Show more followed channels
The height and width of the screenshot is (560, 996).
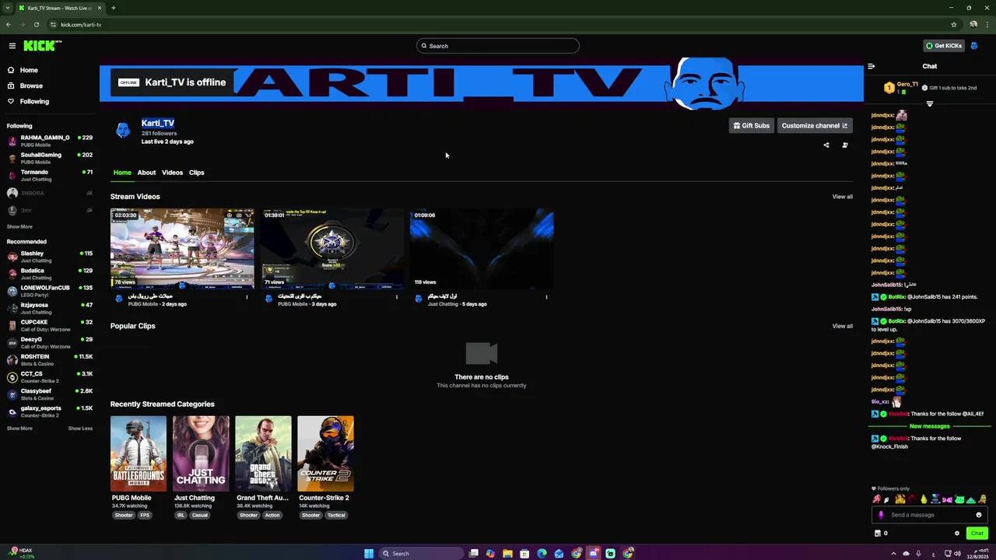19,226
